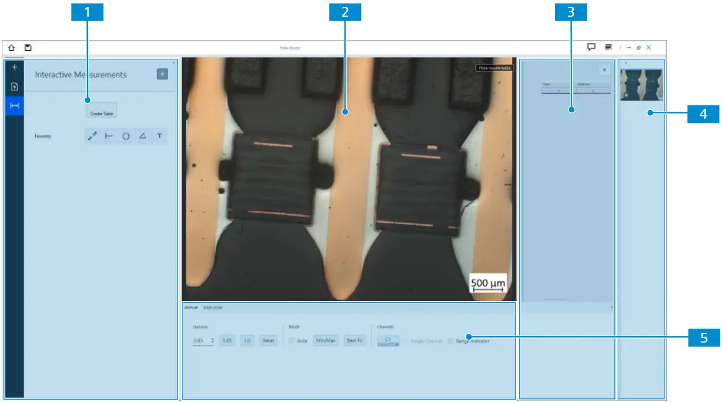The width and height of the screenshot is (722, 403).
Task: Collapse the gallery panel via corner arrow
Action: pyautogui.click(x=626, y=62)
